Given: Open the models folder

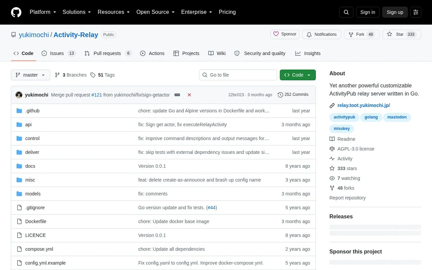Looking at the screenshot, I should point(33,194).
